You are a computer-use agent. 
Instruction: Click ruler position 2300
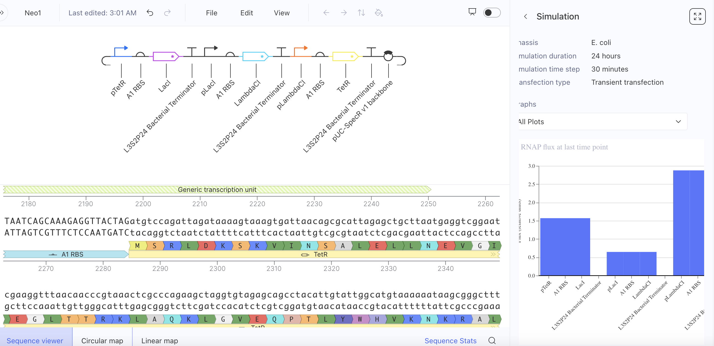tap(217, 268)
